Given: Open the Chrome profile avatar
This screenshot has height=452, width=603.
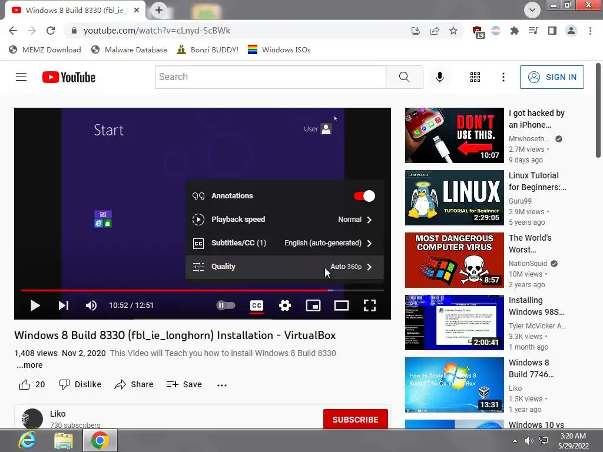Looking at the screenshot, I should (x=571, y=31).
